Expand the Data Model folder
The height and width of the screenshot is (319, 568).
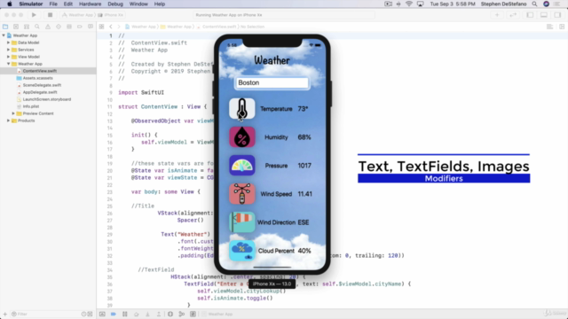coord(8,43)
